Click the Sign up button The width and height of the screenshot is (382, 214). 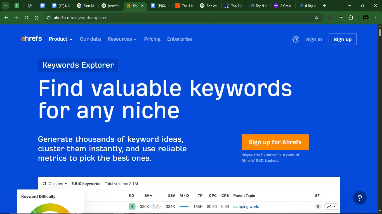(343, 39)
